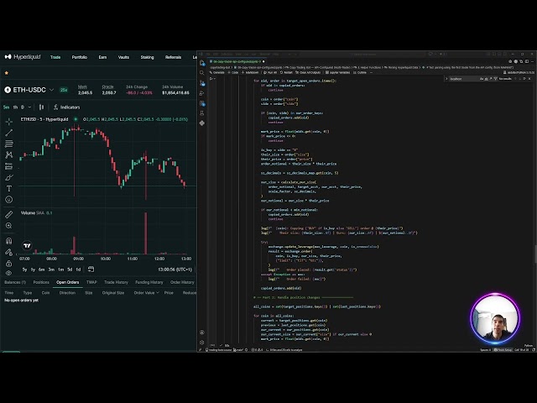Set the chart range to 1d
Image resolution: width=537 pixels, height=403 pixels.
pyautogui.click(x=78, y=270)
